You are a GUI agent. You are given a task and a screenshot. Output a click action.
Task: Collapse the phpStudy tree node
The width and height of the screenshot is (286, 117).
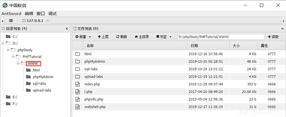pyautogui.click(x=8, y=50)
